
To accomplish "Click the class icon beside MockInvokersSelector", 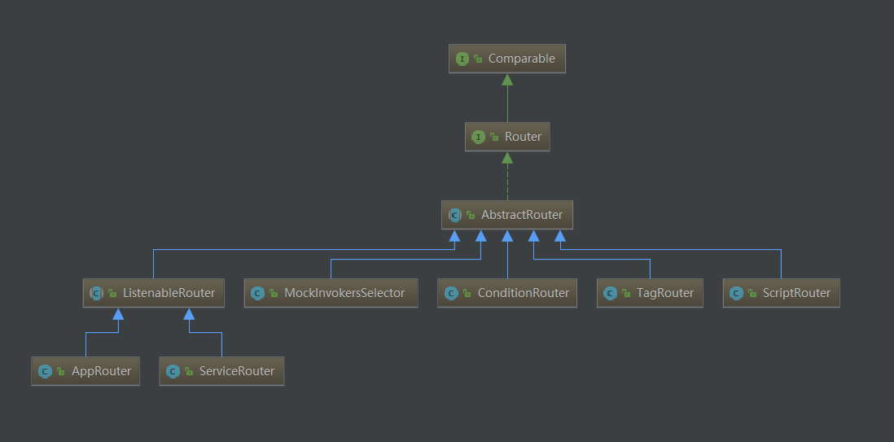I will coord(257,293).
